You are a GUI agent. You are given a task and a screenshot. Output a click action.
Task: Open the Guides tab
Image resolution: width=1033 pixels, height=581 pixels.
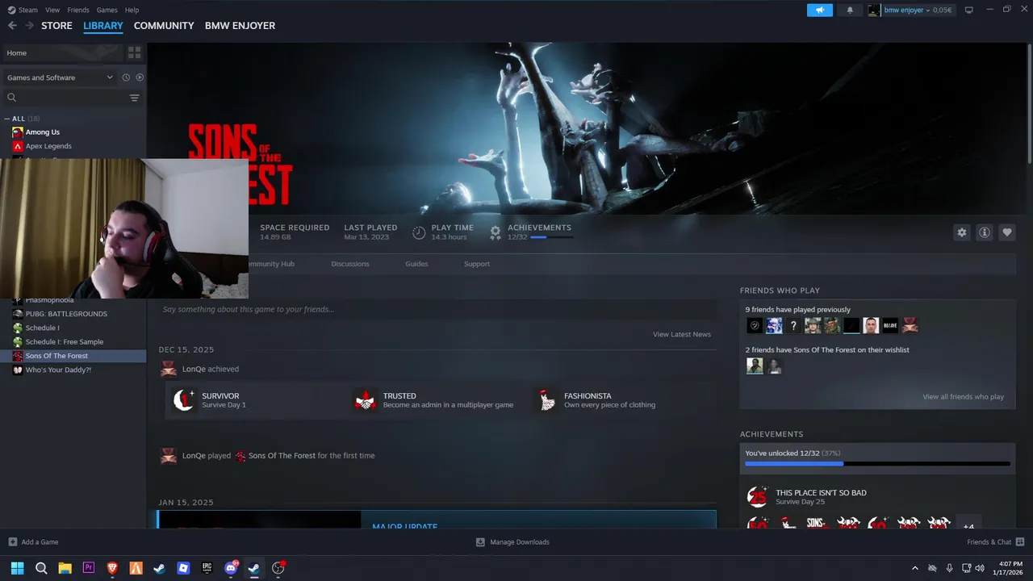[x=416, y=264]
